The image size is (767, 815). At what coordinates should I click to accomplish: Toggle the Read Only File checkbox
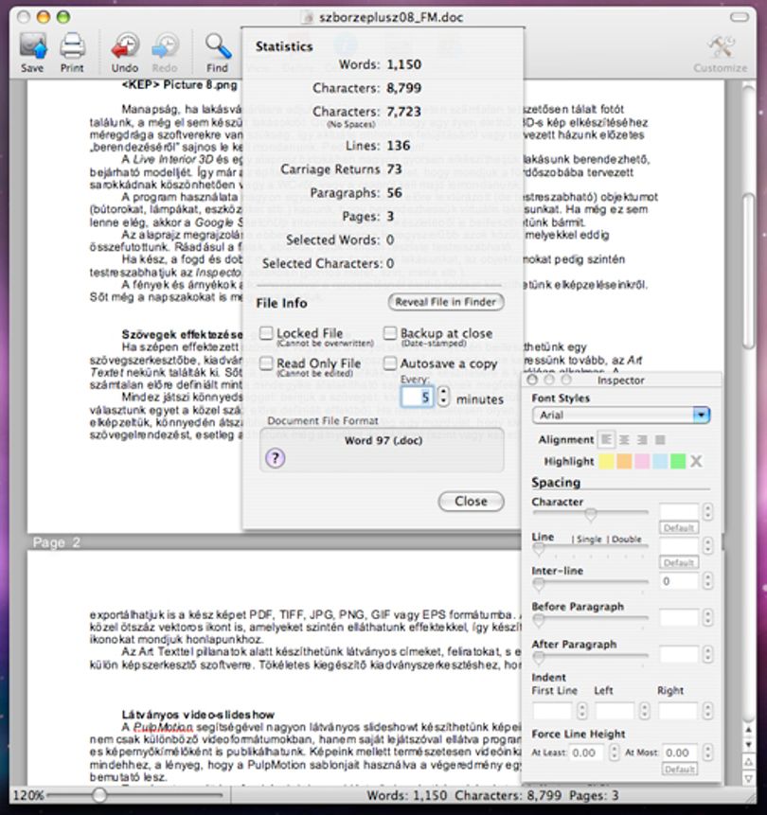[x=266, y=363]
